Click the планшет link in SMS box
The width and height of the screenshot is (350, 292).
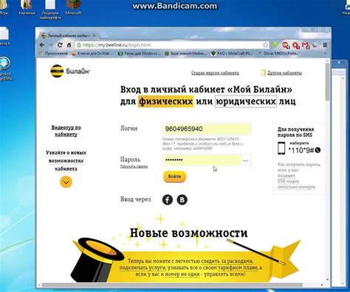tap(286, 176)
